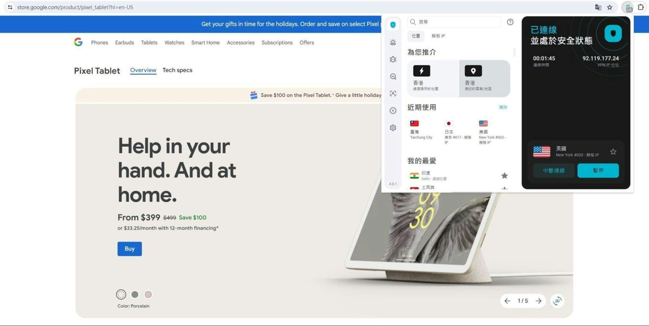Click the VPN location search field
649x326 pixels.
click(454, 22)
